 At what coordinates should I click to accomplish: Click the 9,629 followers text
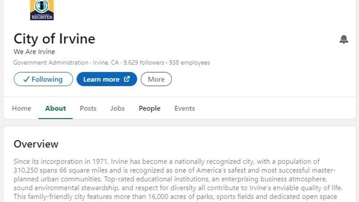(144, 63)
